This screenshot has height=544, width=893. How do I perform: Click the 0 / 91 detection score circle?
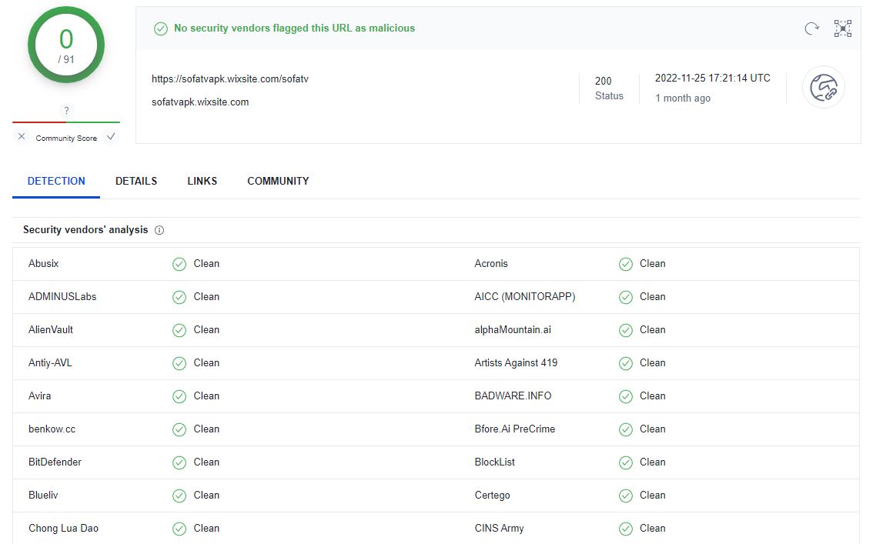pos(66,45)
